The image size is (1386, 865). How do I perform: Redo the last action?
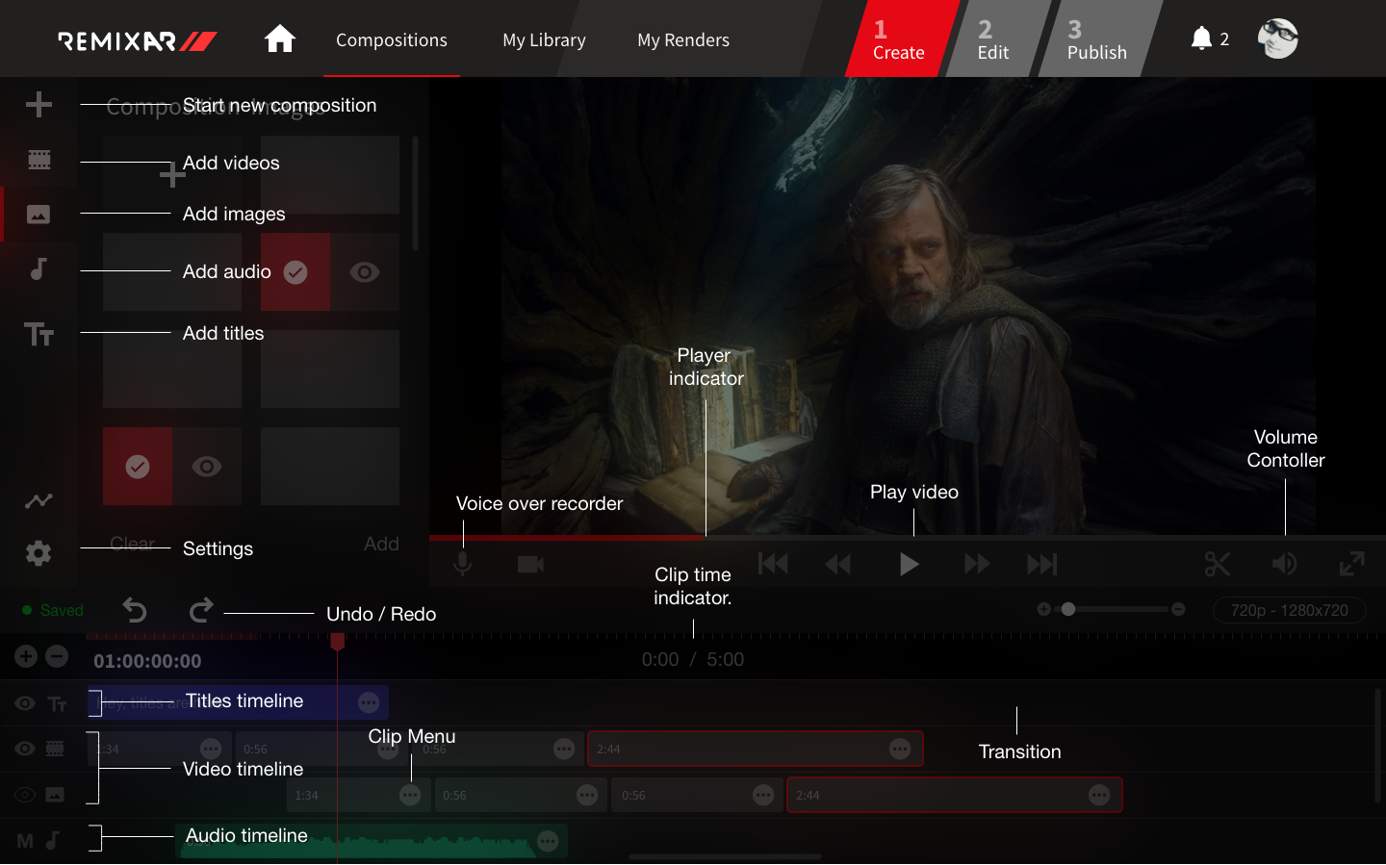(x=201, y=610)
